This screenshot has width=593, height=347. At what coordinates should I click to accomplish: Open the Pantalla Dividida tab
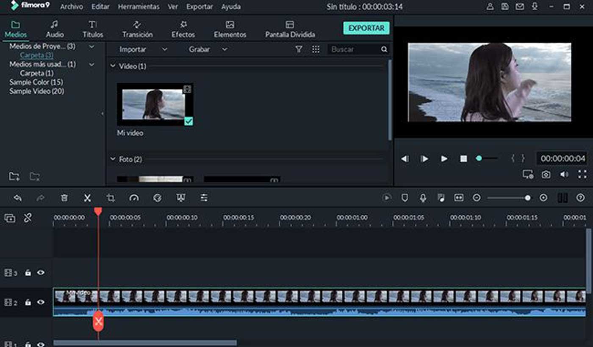(x=290, y=29)
